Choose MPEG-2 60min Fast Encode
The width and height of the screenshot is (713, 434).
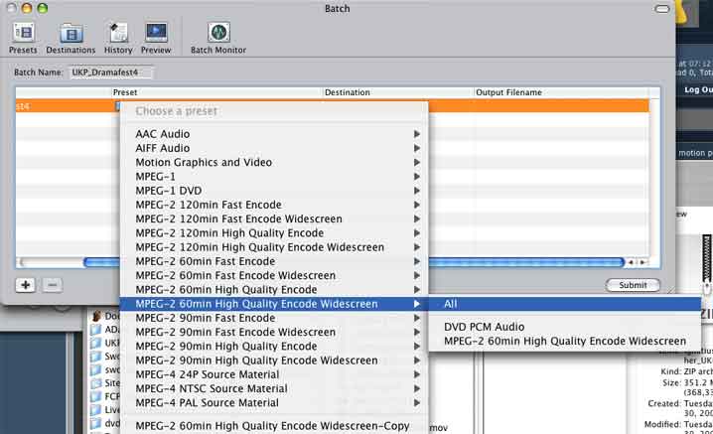(274, 261)
